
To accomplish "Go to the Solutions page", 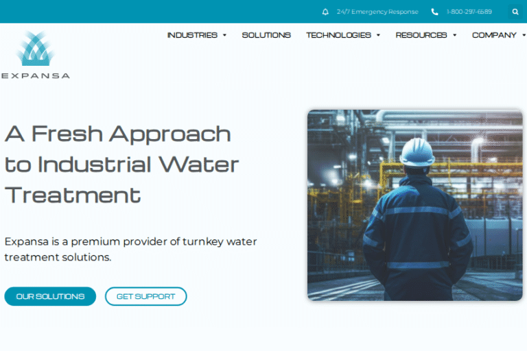I will tap(266, 35).
